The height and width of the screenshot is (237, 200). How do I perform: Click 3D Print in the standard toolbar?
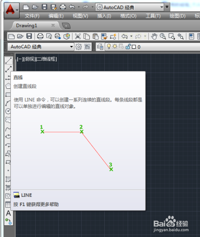(x=67, y=36)
